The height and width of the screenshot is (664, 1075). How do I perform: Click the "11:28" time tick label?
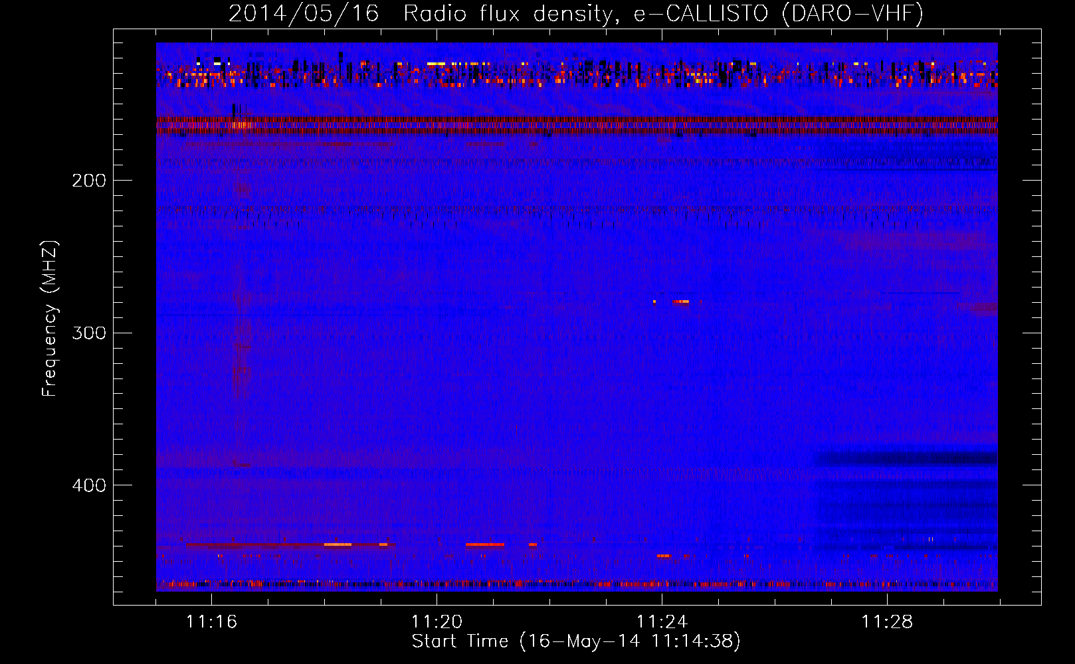click(x=887, y=622)
